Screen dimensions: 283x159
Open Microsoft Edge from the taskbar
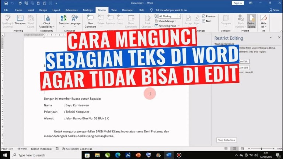(x=118, y=155)
